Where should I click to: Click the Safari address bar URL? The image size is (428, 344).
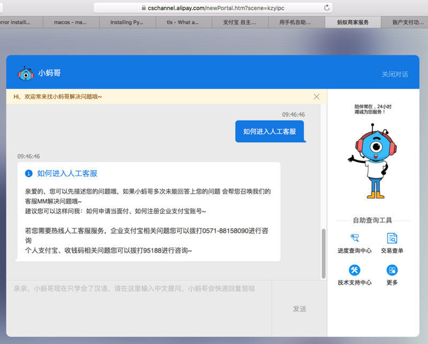[x=216, y=8]
